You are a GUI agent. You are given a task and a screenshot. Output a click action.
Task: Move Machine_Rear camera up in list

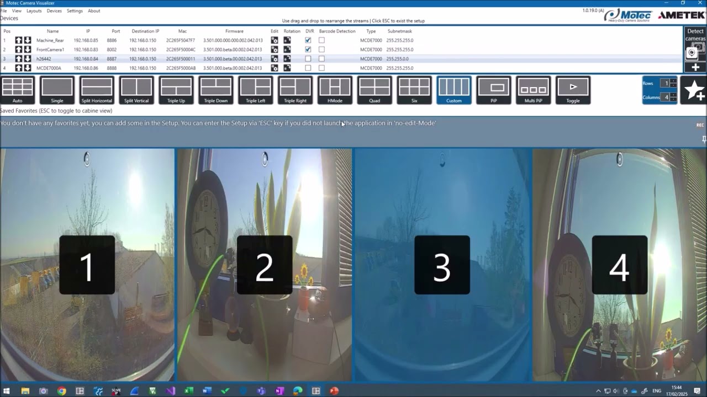(19, 40)
